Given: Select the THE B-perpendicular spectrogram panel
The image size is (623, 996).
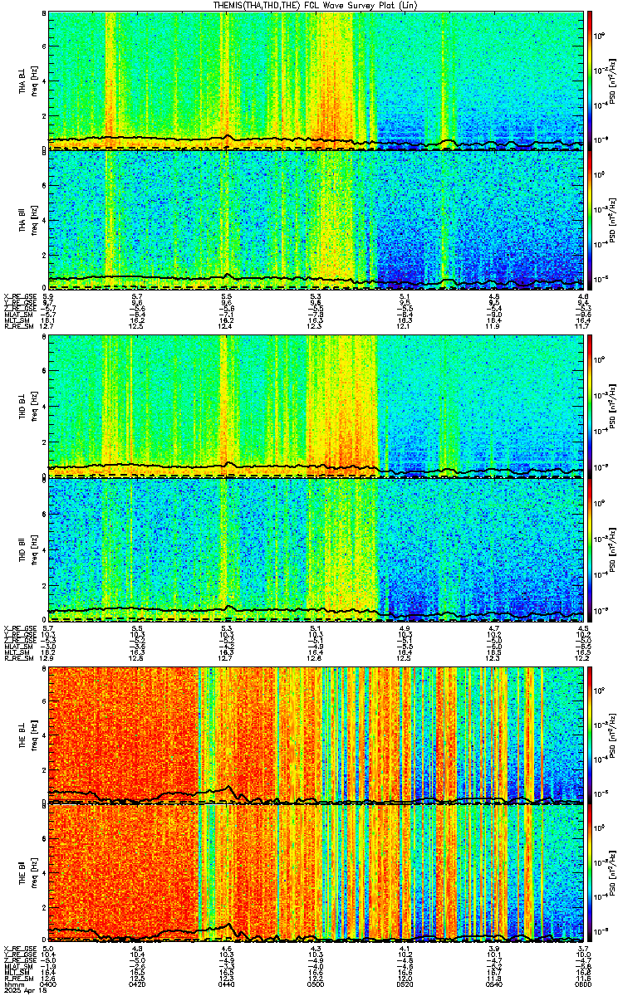Looking at the screenshot, I should tap(316, 735).
